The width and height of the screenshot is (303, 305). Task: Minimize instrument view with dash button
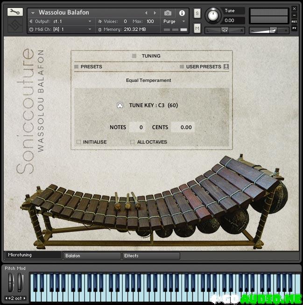(x=294, y=15)
